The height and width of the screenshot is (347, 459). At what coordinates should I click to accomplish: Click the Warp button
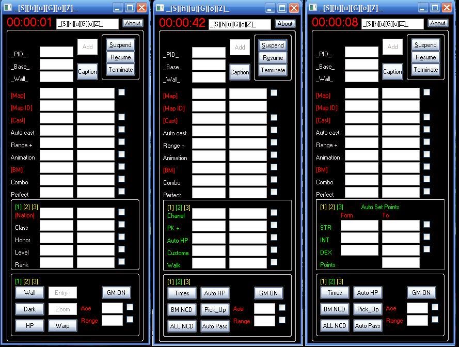point(62,325)
